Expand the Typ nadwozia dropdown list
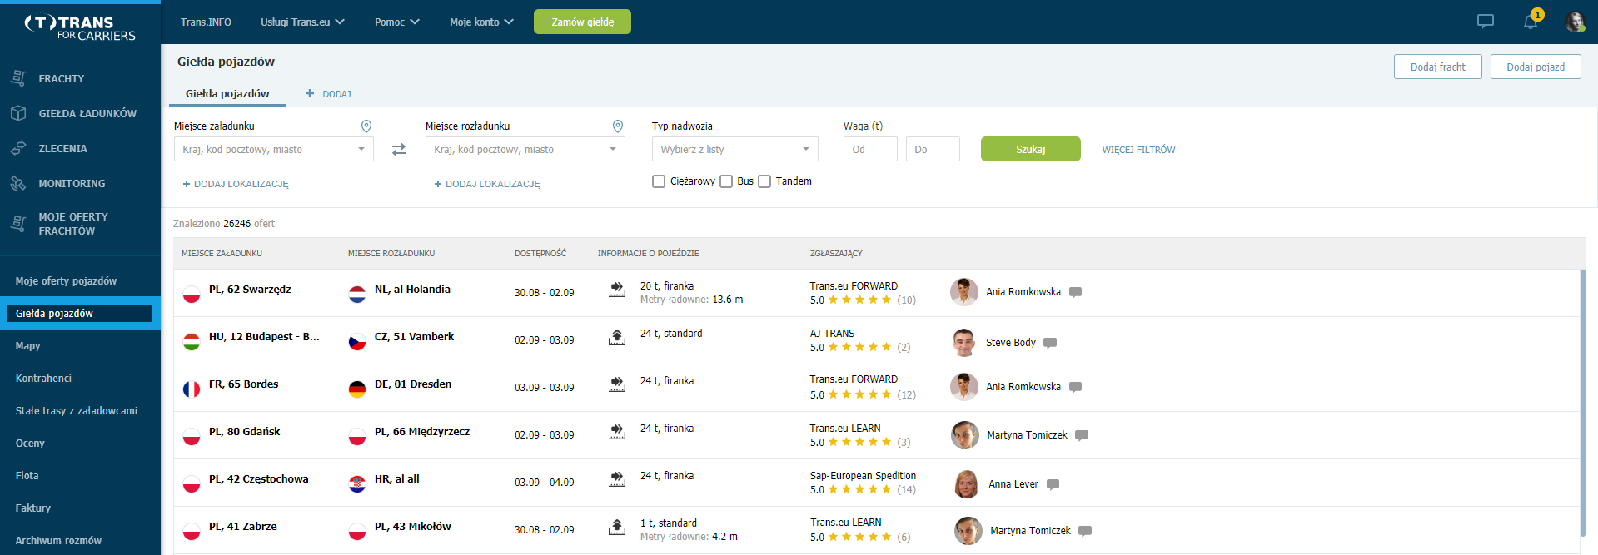This screenshot has width=1598, height=555. tap(734, 149)
